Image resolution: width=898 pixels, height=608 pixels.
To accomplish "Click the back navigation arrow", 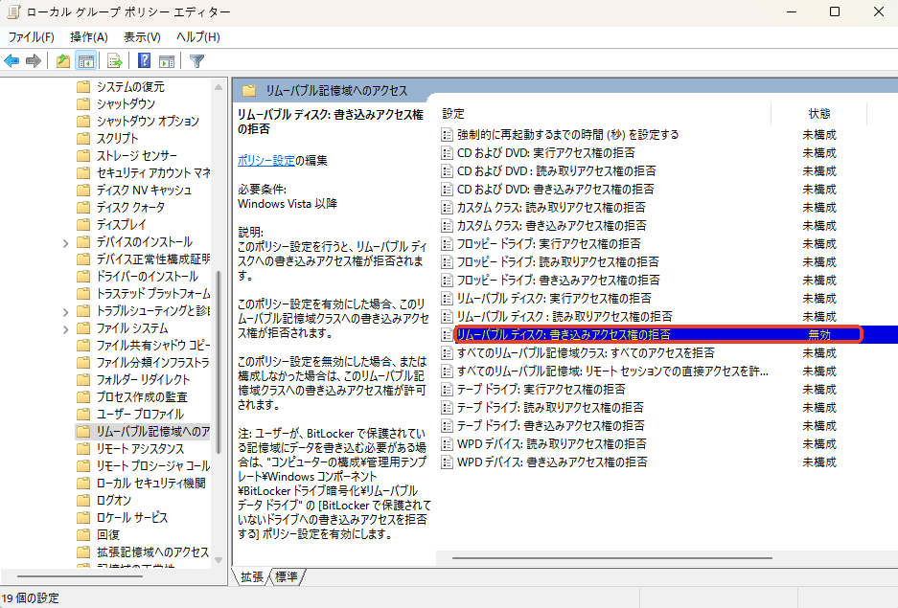I will [12, 59].
